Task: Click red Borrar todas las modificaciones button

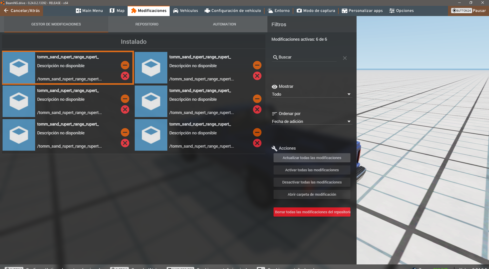Action: (312, 212)
